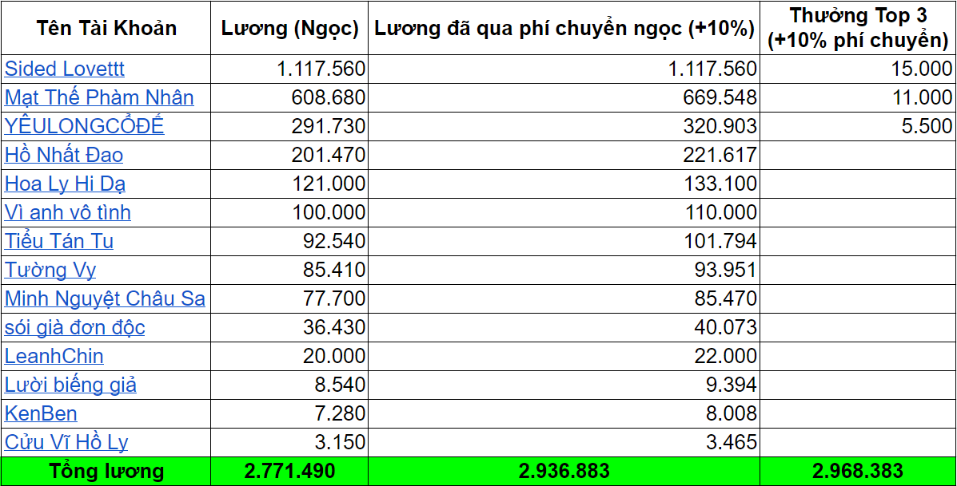Follow the LeanhChin hyperlink
957x486 pixels.
click(53, 356)
